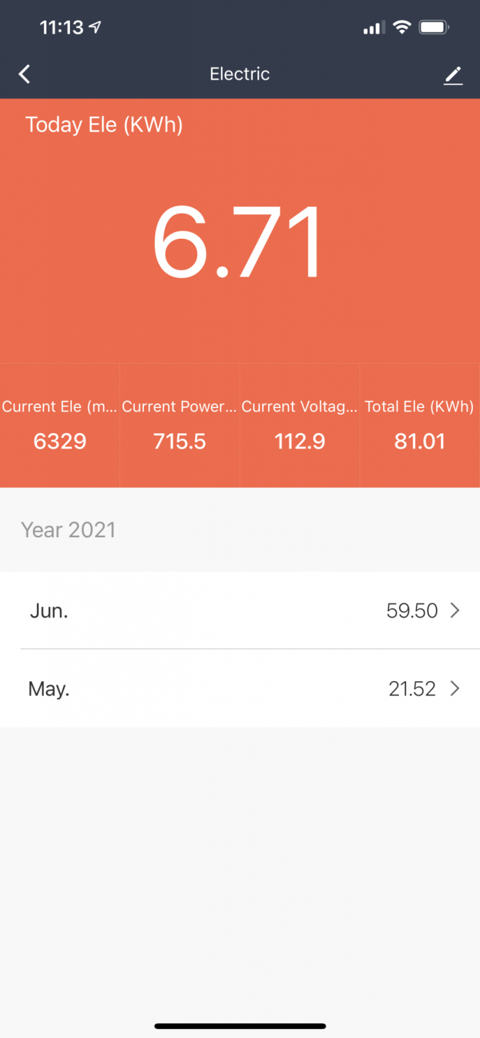Expand the Jun. row chevron

(x=455, y=610)
